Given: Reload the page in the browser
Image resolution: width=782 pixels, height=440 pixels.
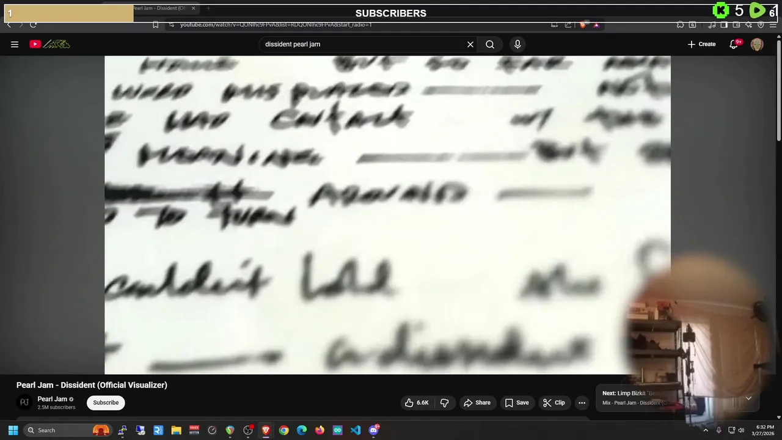Looking at the screenshot, I should click(x=33, y=24).
